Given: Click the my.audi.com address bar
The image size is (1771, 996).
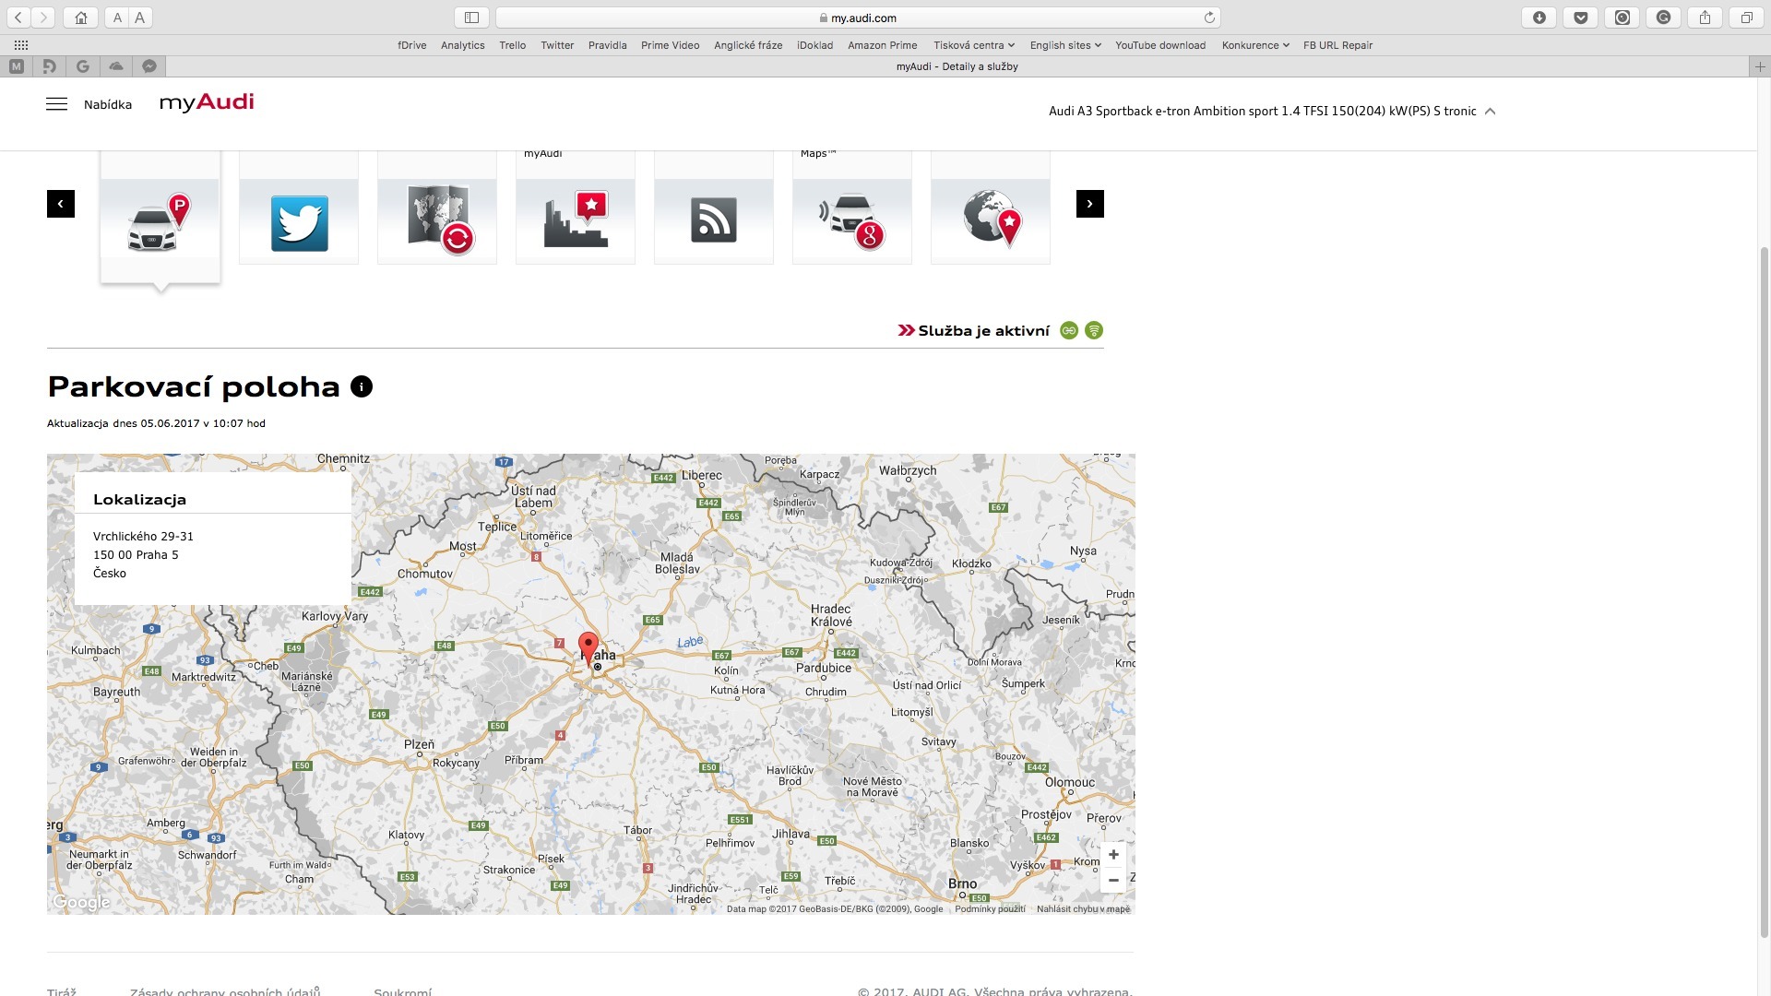Looking at the screenshot, I should (858, 18).
